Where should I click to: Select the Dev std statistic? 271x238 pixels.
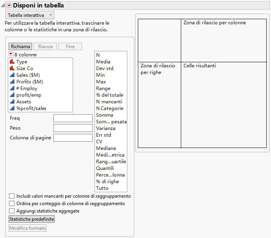105,69
